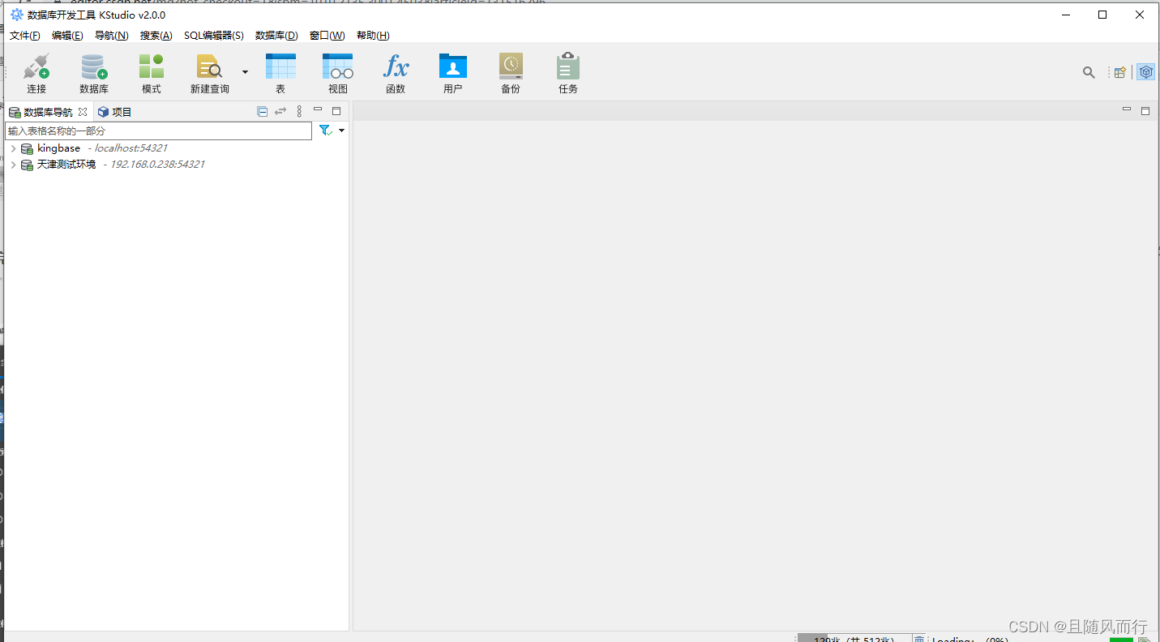Open the 数据库(D) menu
Viewport: 1160px width, 642px height.
pos(276,36)
